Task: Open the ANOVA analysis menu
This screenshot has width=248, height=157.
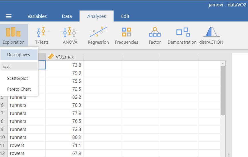Action: [x=70, y=35]
